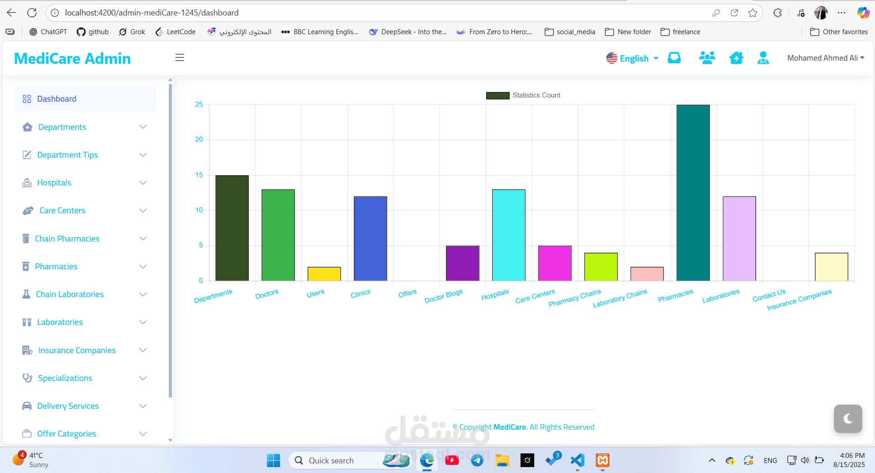The image size is (875, 473).
Task: Expand the Care Centers chevron
Action: [143, 211]
